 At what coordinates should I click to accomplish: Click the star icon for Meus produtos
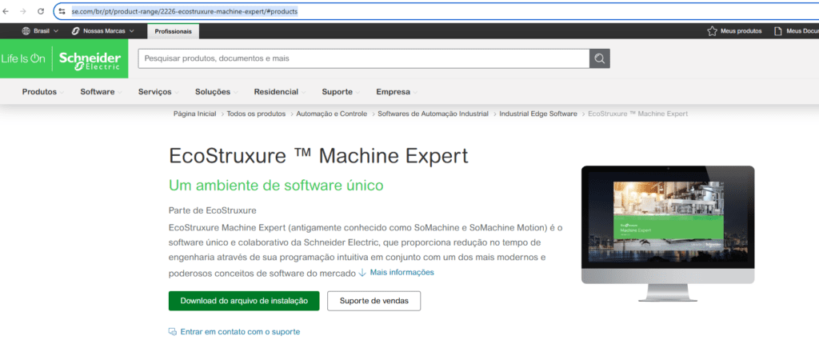tap(712, 31)
